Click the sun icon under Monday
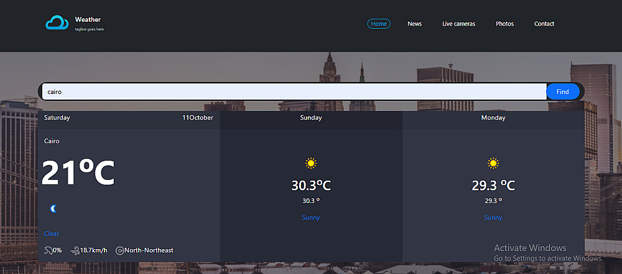This screenshot has height=274, width=622. [x=493, y=163]
